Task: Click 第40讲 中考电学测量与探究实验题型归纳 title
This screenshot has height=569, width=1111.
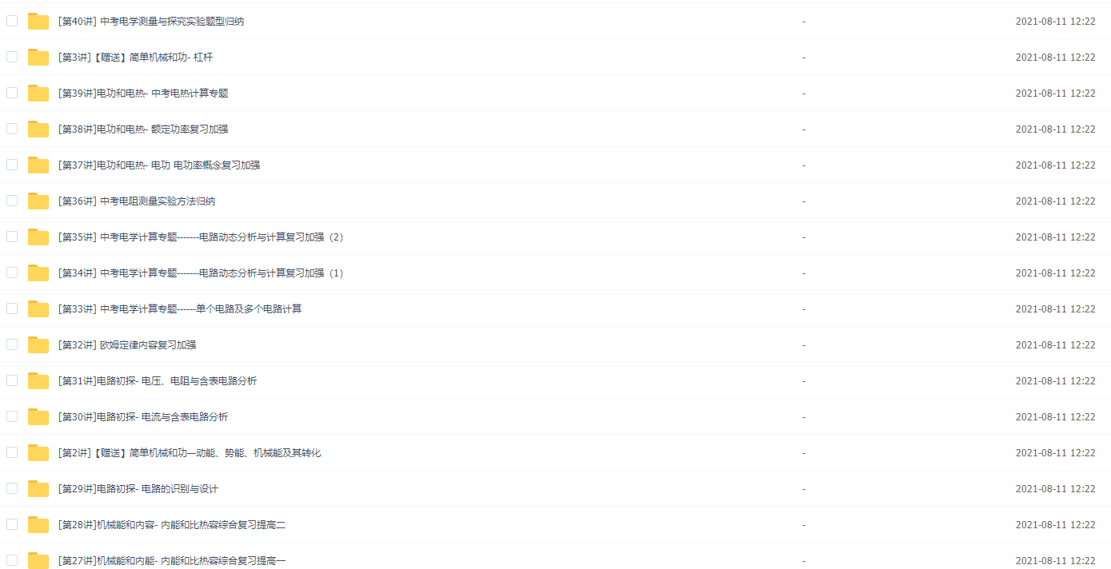Action: pos(151,22)
